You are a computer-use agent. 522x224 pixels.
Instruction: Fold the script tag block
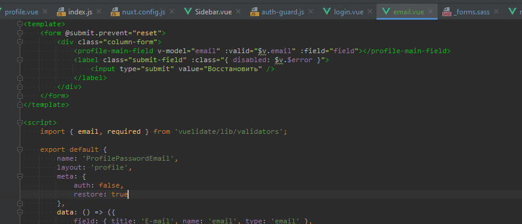20,122
